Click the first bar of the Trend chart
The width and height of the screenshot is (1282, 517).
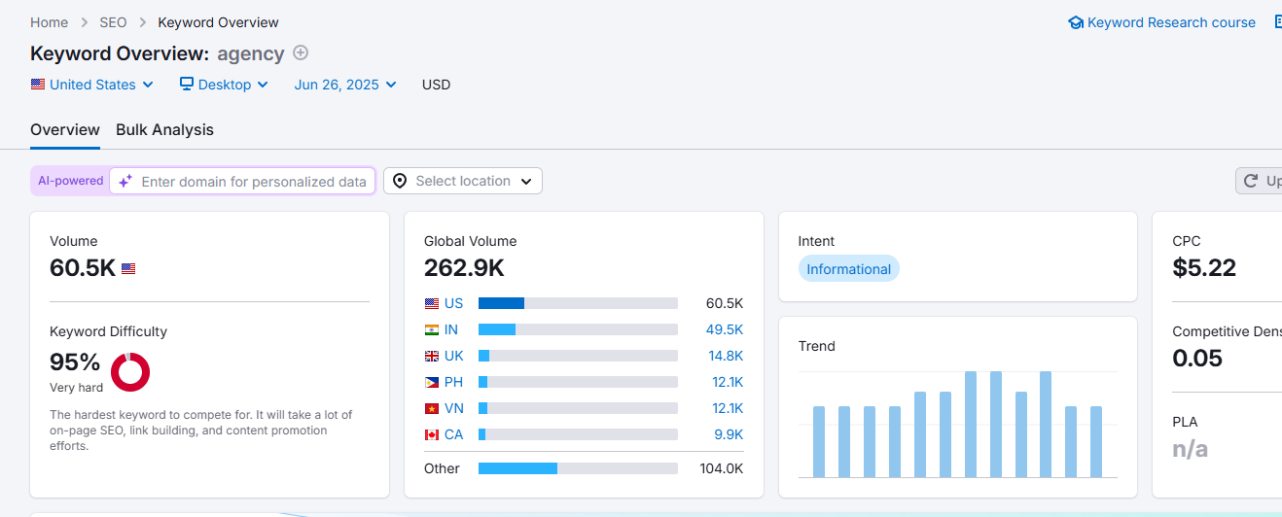coord(819,441)
